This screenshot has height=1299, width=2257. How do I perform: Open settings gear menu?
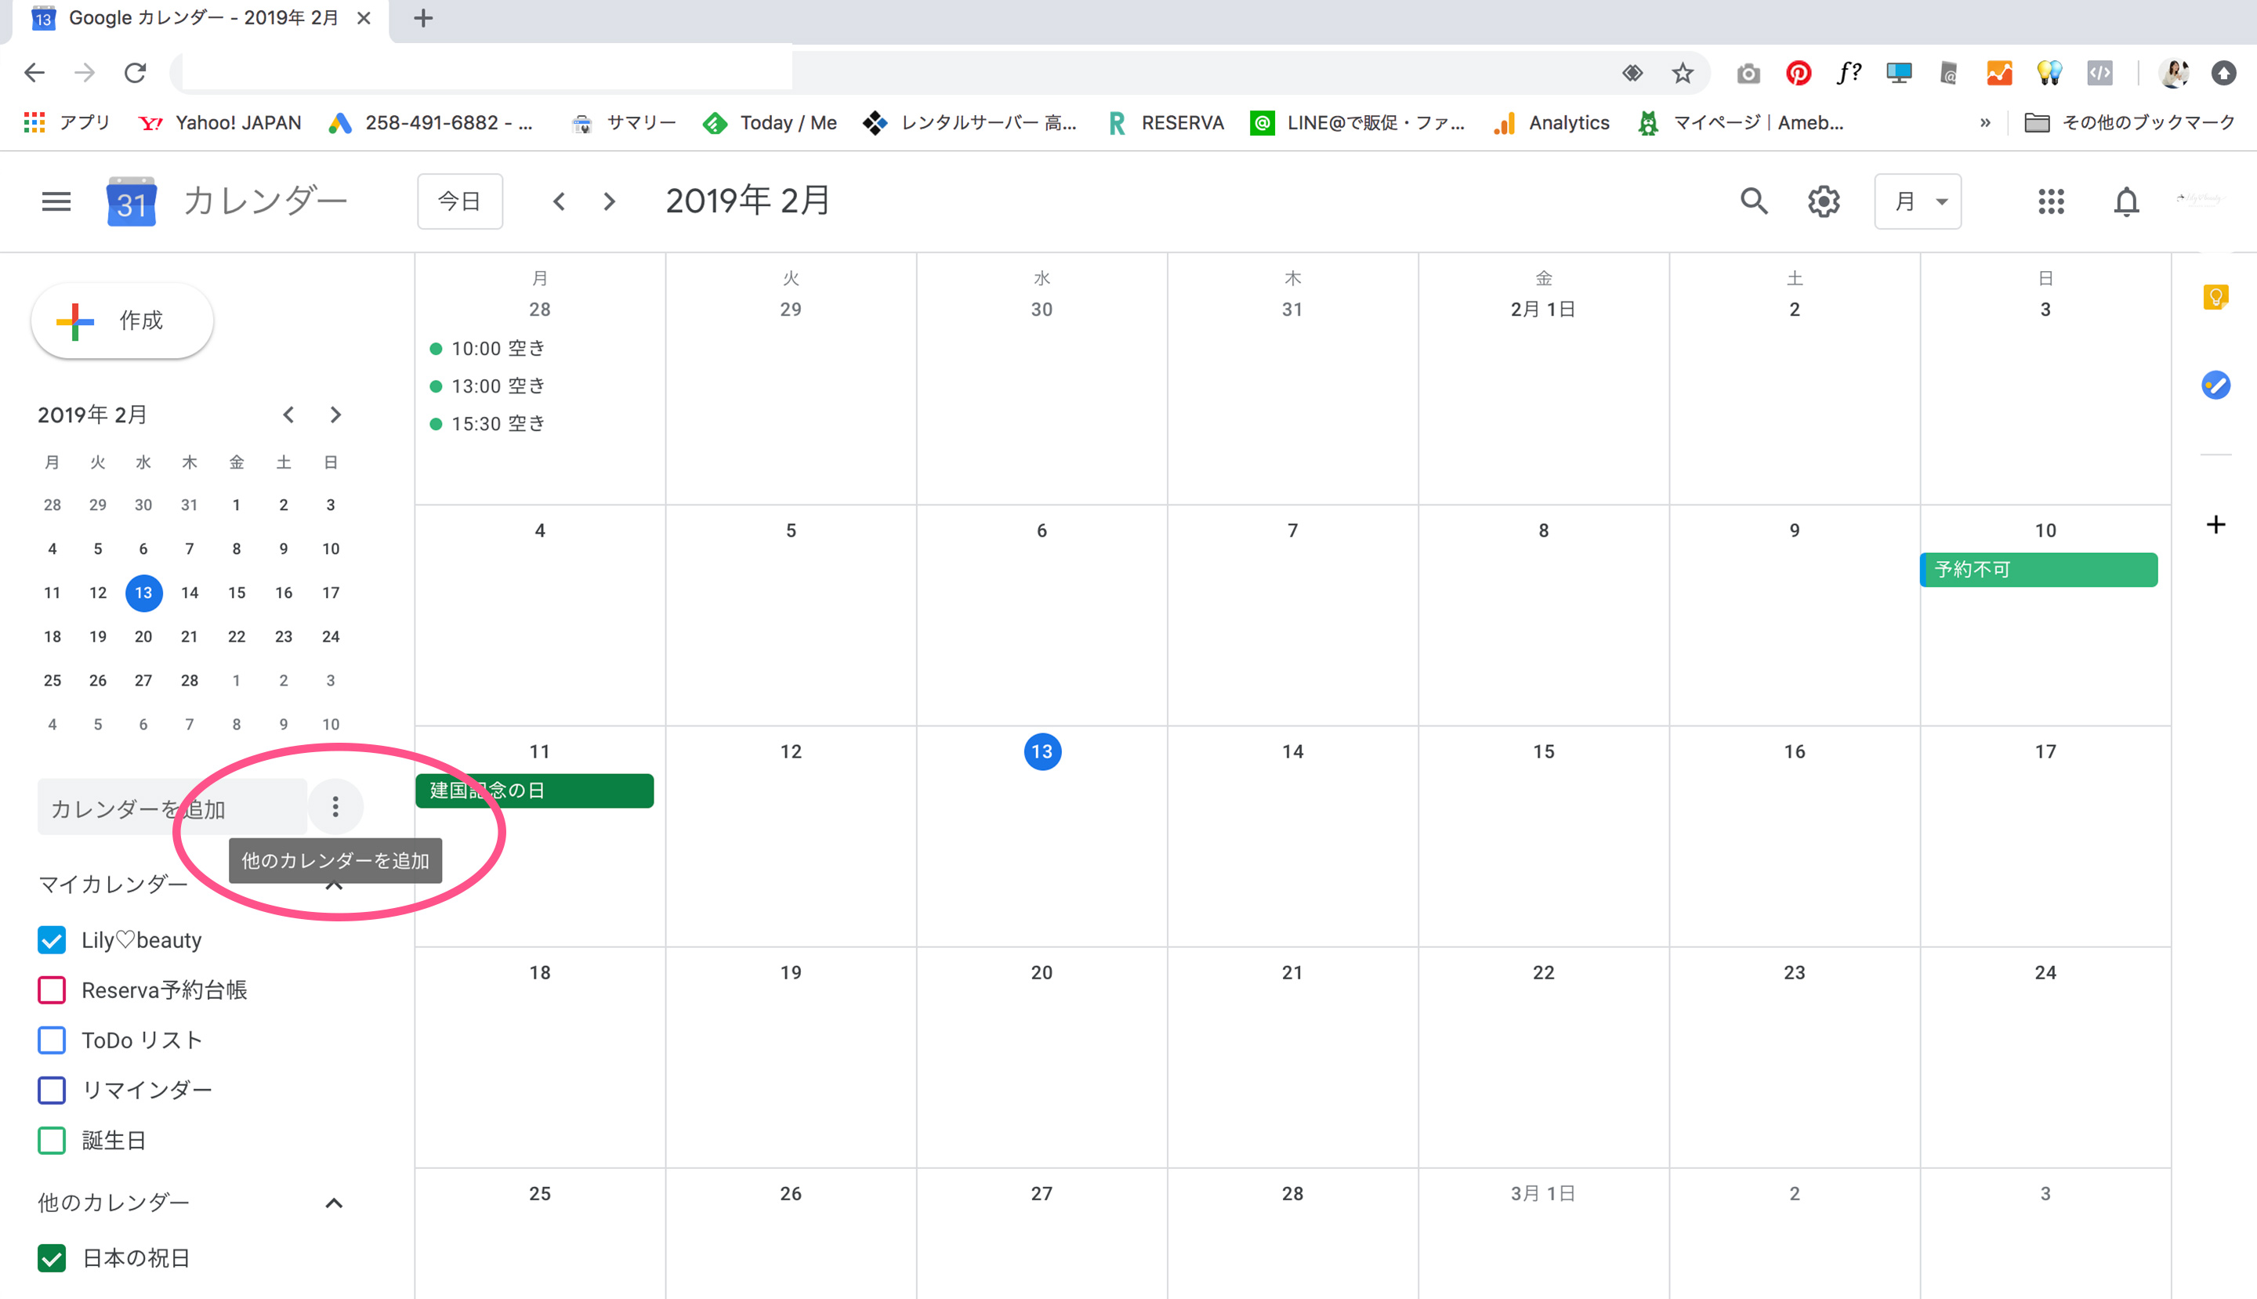pos(1824,201)
